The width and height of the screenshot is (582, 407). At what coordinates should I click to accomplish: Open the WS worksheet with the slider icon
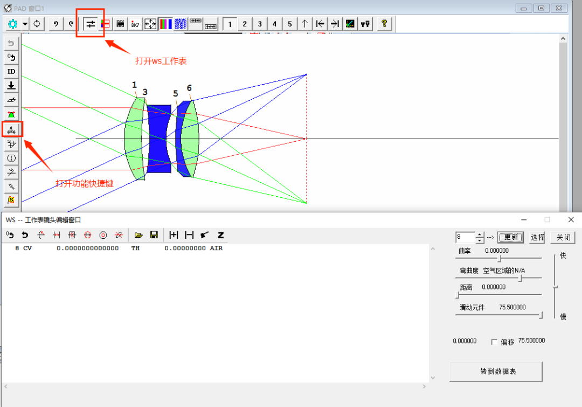[91, 24]
